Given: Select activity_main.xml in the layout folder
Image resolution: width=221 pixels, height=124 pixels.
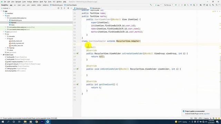Looking at the screenshot, I should click(x=17, y=41).
